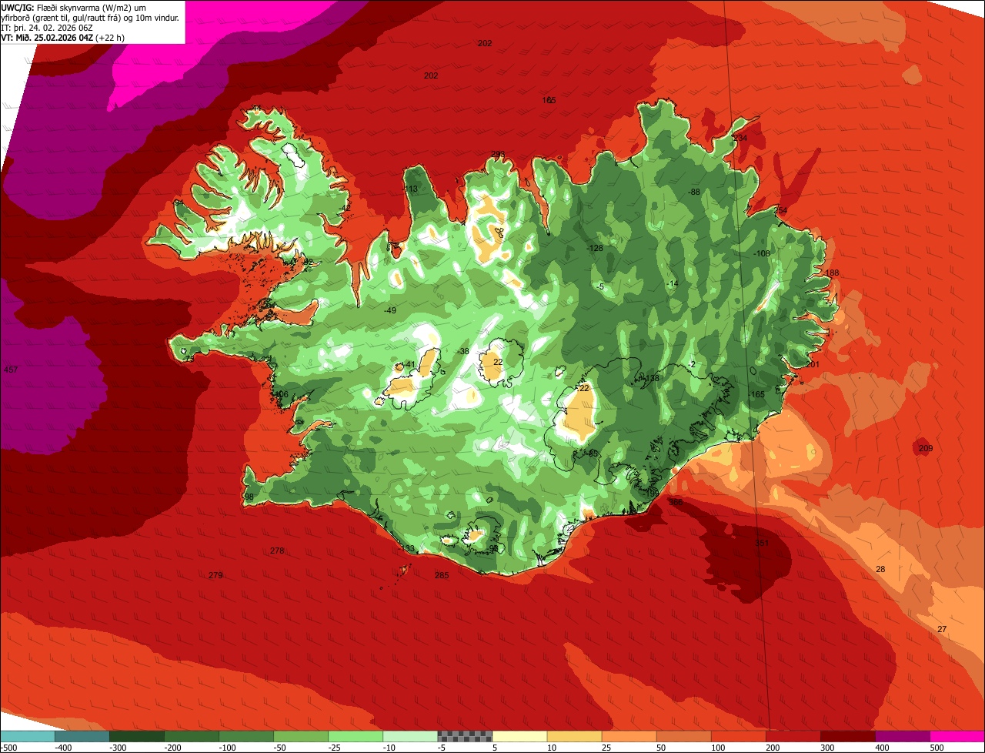The width and height of the screenshot is (985, 753).
Task: Click the teal legend swatch between -500 and -400
Action: (28, 736)
